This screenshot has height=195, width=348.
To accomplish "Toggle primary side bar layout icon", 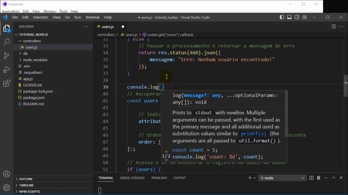I will tap(282, 17).
